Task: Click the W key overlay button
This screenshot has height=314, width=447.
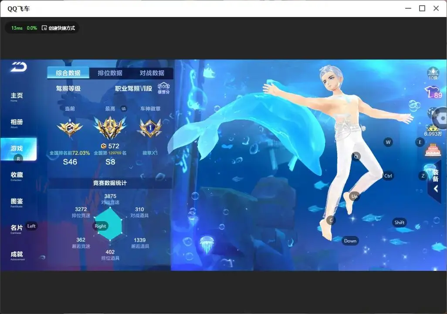Action: [x=388, y=142]
